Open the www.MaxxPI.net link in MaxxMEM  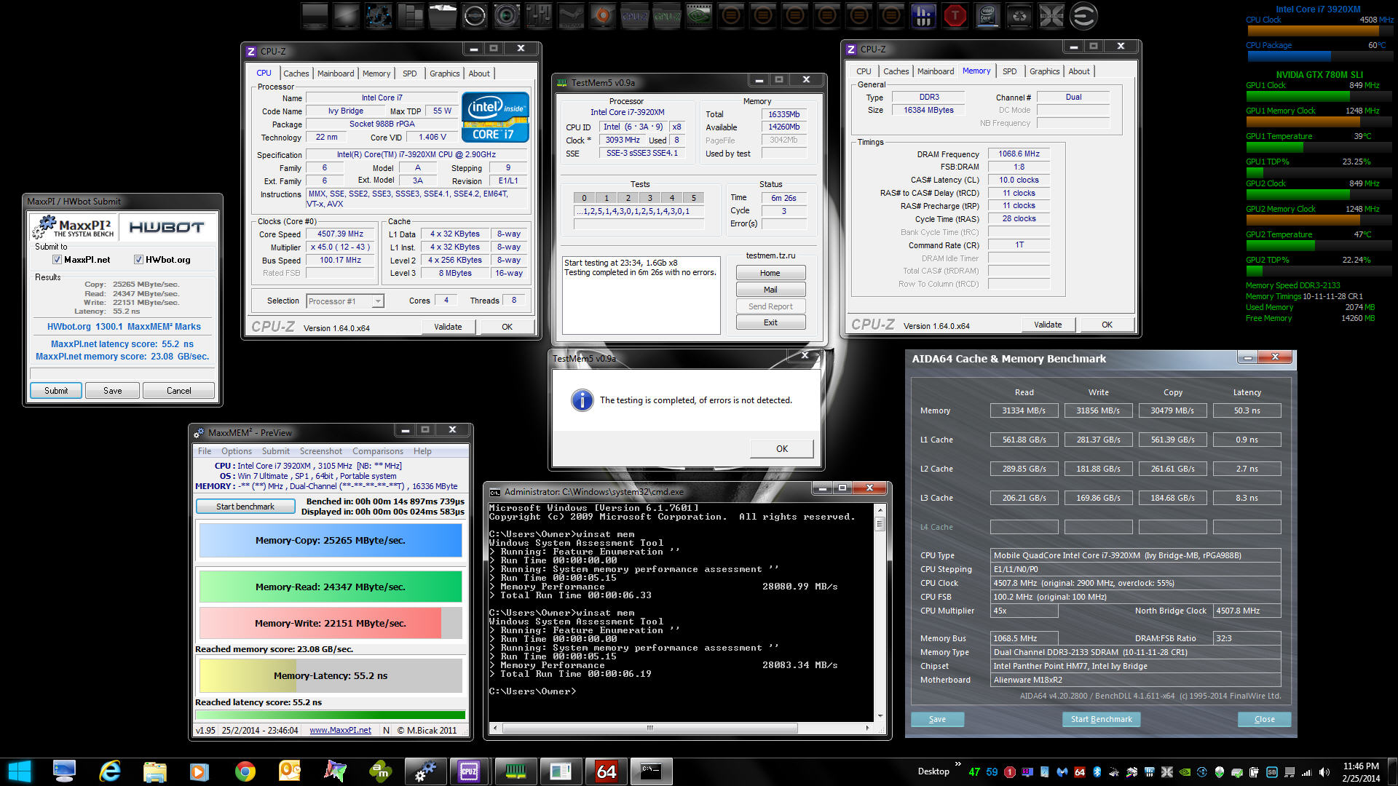click(x=340, y=730)
